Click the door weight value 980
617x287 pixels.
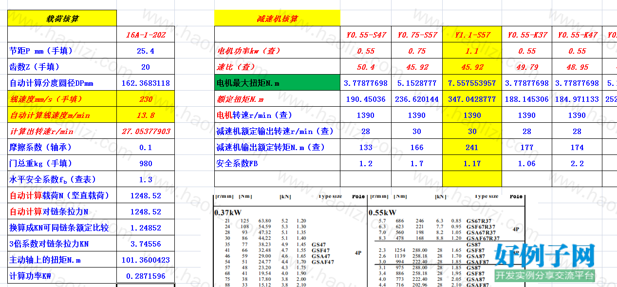coord(146,163)
